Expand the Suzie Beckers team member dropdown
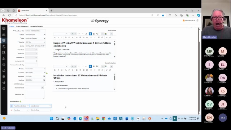 point(41,106)
